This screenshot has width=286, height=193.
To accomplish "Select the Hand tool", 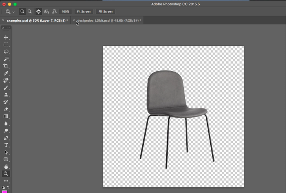I will coord(6,166).
